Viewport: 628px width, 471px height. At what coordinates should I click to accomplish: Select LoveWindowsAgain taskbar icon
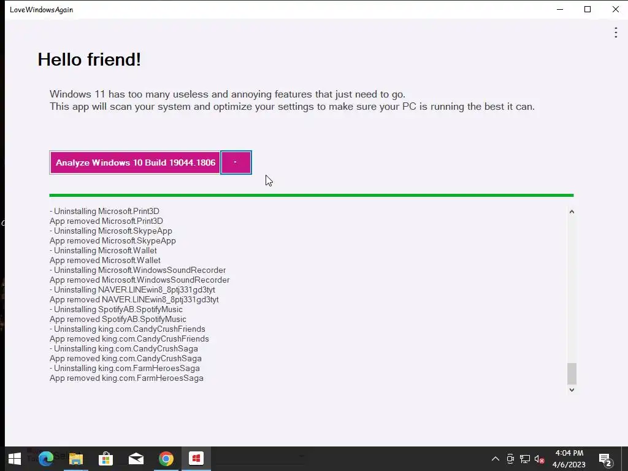pyautogui.click(x=196, y=459)
